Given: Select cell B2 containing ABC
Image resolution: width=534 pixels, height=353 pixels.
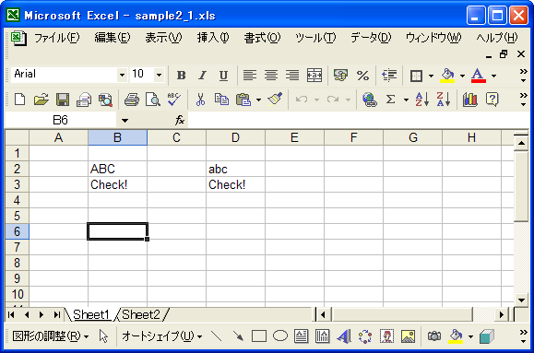Looking at the screenshot, I should [x=117, y=169].
